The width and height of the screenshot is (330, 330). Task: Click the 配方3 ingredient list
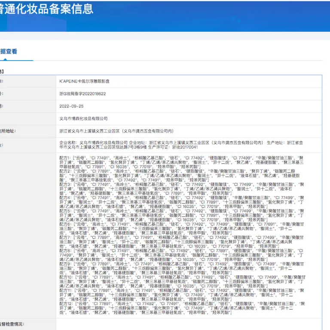(x=182, y=189)
